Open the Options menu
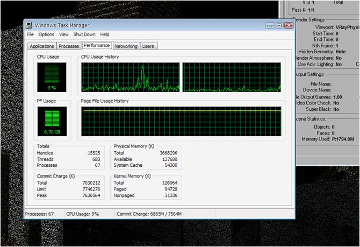The height and width of the screenshot is (247, 360). tap(46, 34)
